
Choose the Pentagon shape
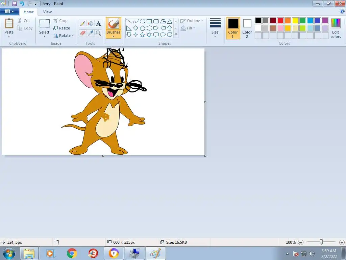click(x=143, y=28)
